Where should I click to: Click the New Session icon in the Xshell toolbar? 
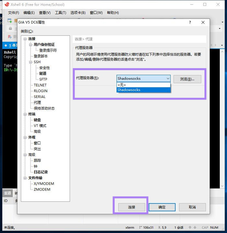[x=10, y=21]
